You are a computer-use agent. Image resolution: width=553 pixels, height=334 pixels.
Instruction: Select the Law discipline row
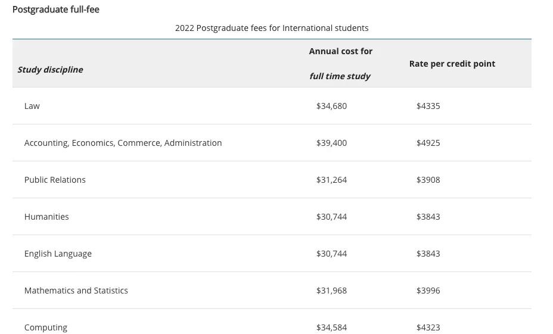32,106
